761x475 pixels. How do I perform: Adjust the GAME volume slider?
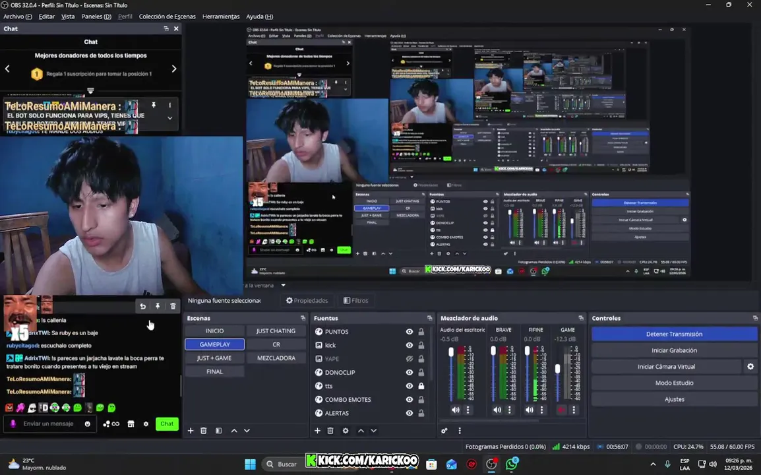point(558,369)
